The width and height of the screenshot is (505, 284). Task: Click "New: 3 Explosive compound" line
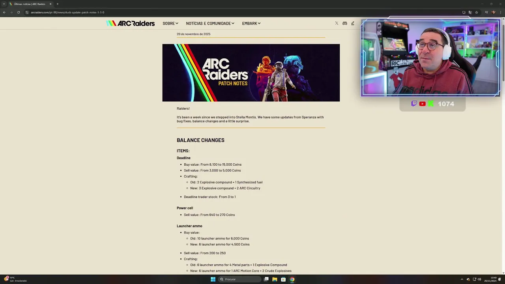[225, 188]
